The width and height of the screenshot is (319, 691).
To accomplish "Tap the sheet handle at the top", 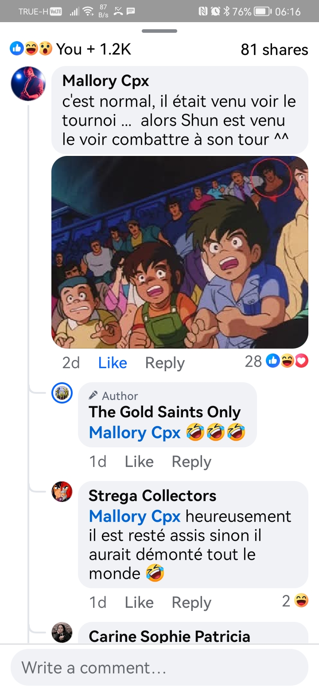I will point(159,31).
